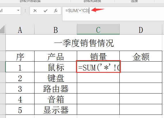Select the empty 销量 cell for 路由器
Image resolution: width=164 pixels, height=118 pixels.
[98, 88]
